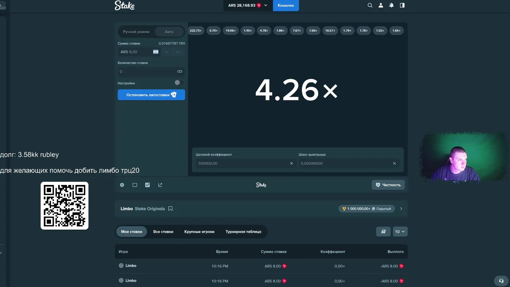Open live support headset icon
This screenshot has height=287, width=510.
(501, 281)
